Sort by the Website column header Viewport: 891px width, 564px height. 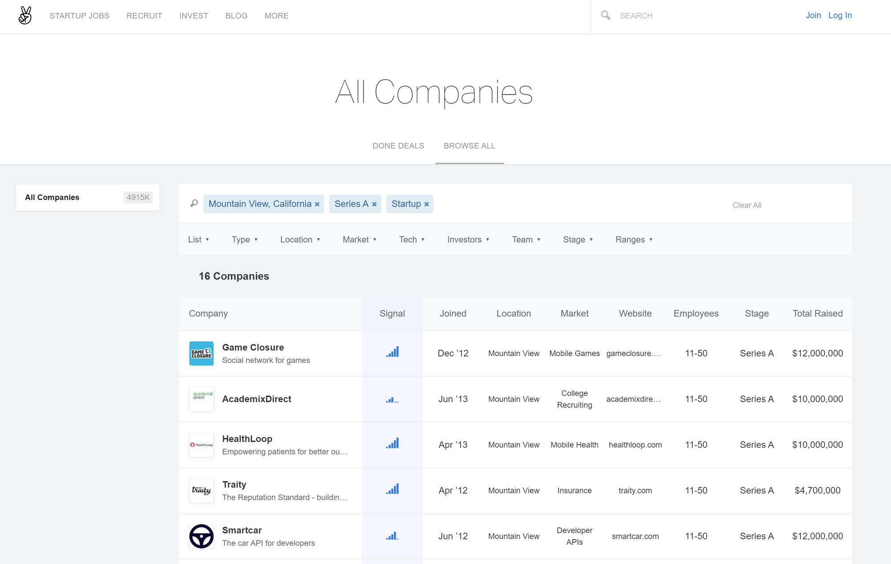click(635, 313)
